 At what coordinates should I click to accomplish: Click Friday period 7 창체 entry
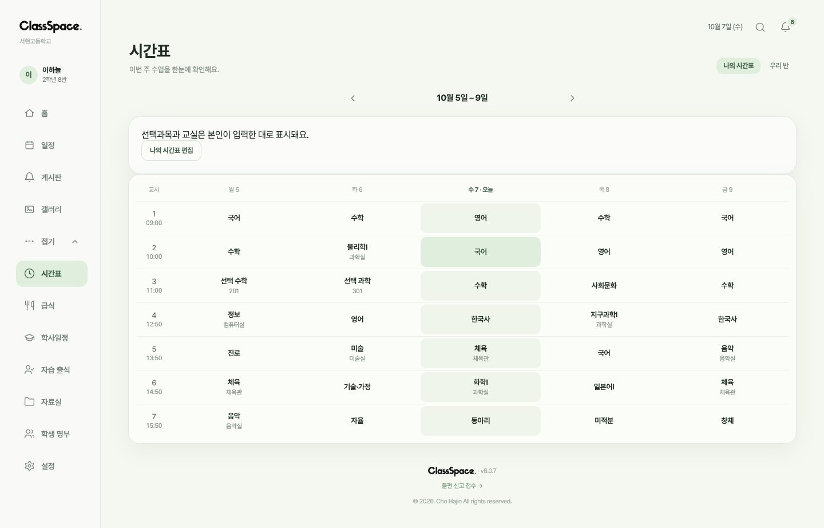click(x=727, y=421)
